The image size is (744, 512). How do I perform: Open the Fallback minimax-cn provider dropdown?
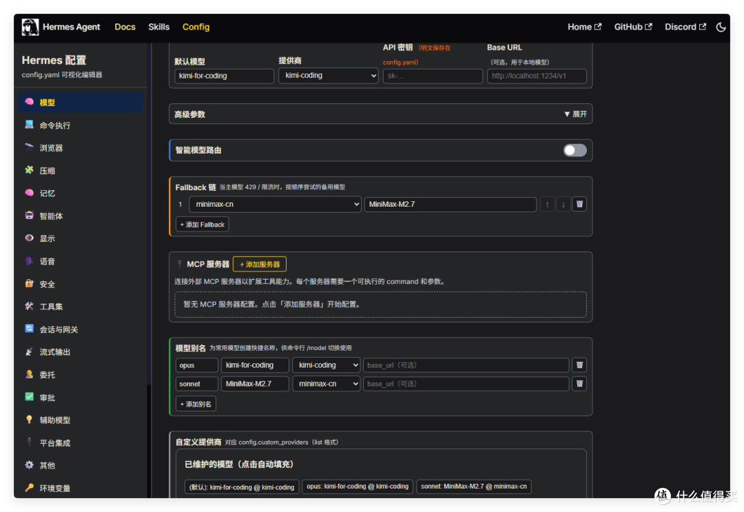pos(275,204)
